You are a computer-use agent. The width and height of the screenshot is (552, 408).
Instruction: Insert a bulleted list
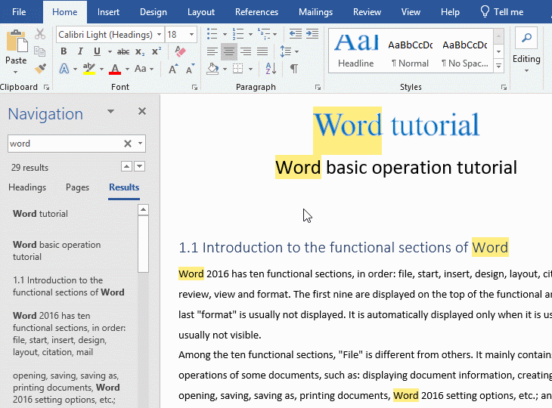click(x=212, y=34)
